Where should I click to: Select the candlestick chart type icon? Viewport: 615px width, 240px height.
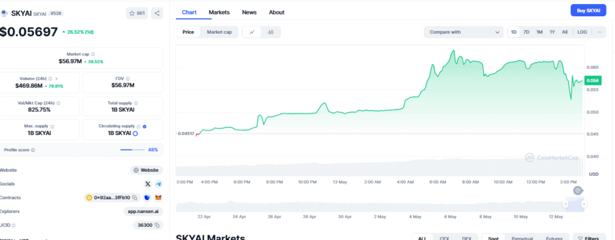[271, 32]
